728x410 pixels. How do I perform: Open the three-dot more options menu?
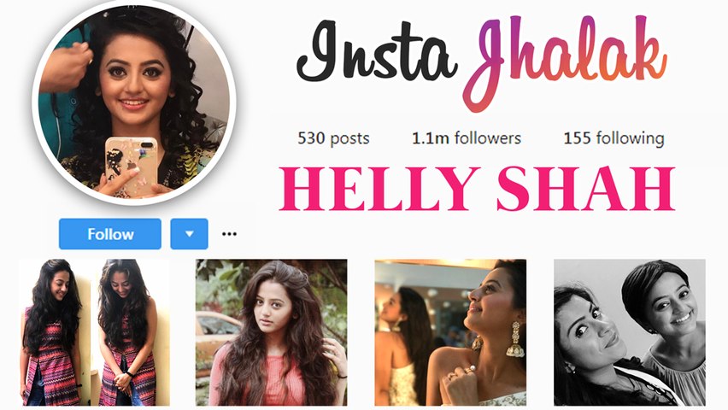tap(229, 234)
